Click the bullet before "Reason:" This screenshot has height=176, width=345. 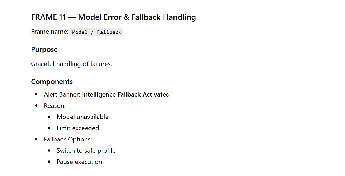click(36, 106)
